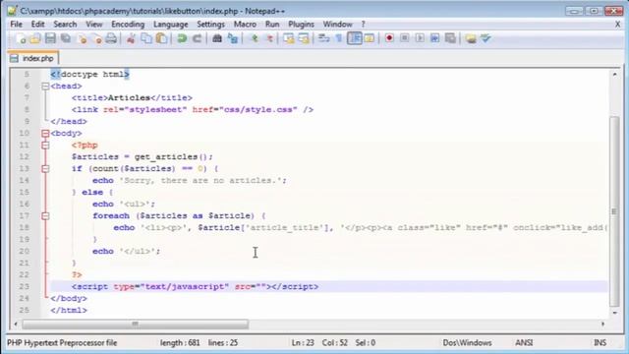Click the horizontal scrollbar left arrow
The height and width of the screenshot is (354, 629).
click(16, 324)
